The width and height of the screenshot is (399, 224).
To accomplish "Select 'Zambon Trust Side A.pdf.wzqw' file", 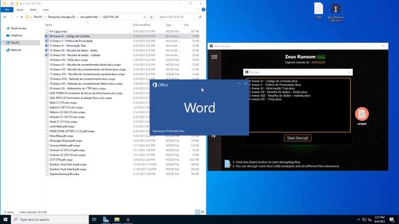I will click(68, 164).
